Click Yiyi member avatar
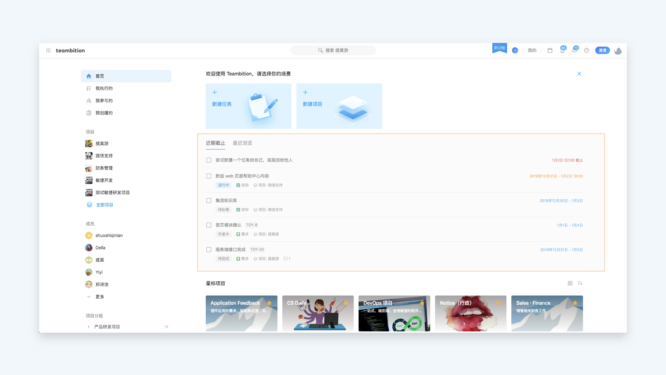666x375 pixels. point(89,272)
